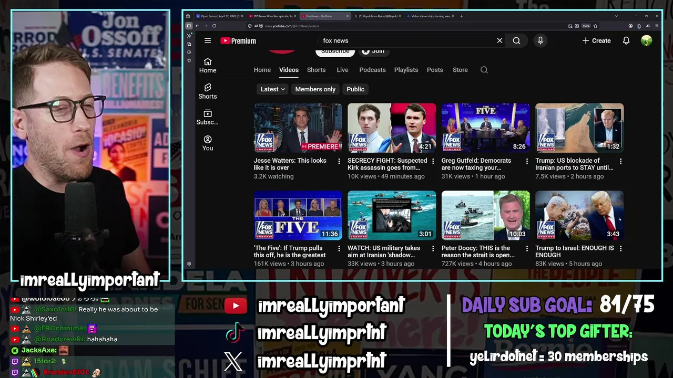Play the 3:01 Iranian shadow fleet thumbnail
Image resolution: width=673 pixels, height=378 pixels.
(x=392, y=215)
